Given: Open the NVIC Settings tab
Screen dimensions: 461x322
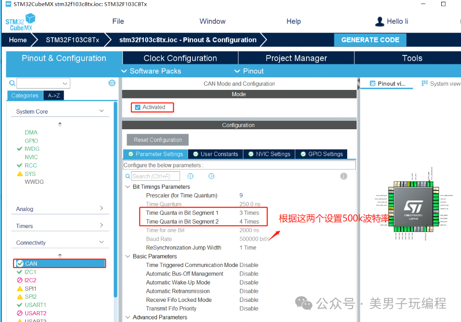Looking at the screenshot, I should (x=269, y=154).
